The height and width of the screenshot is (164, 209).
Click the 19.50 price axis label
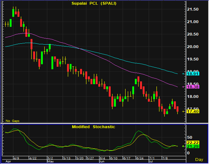coord(193,59)
